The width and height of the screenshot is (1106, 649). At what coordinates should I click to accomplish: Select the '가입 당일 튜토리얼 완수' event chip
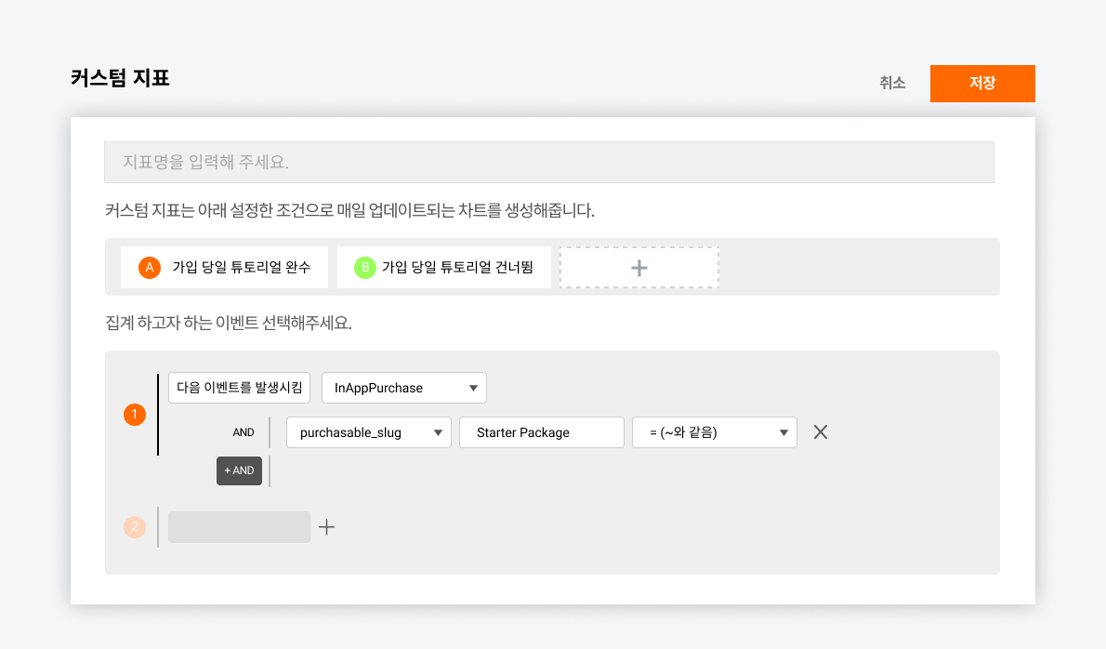[224, 267]
